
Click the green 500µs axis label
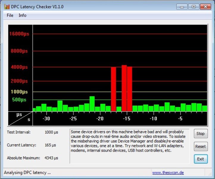pyautogui.click(x=19, y=100)
